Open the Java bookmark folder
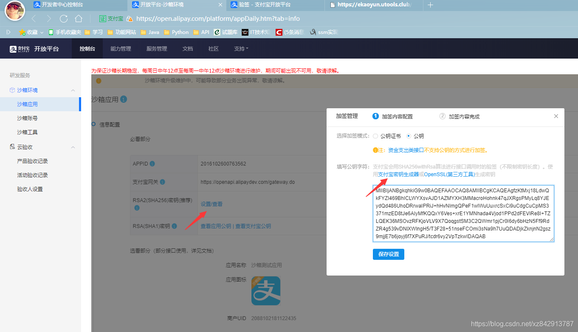This screenshot has height=332, width=578. click(x=150, y=32)
